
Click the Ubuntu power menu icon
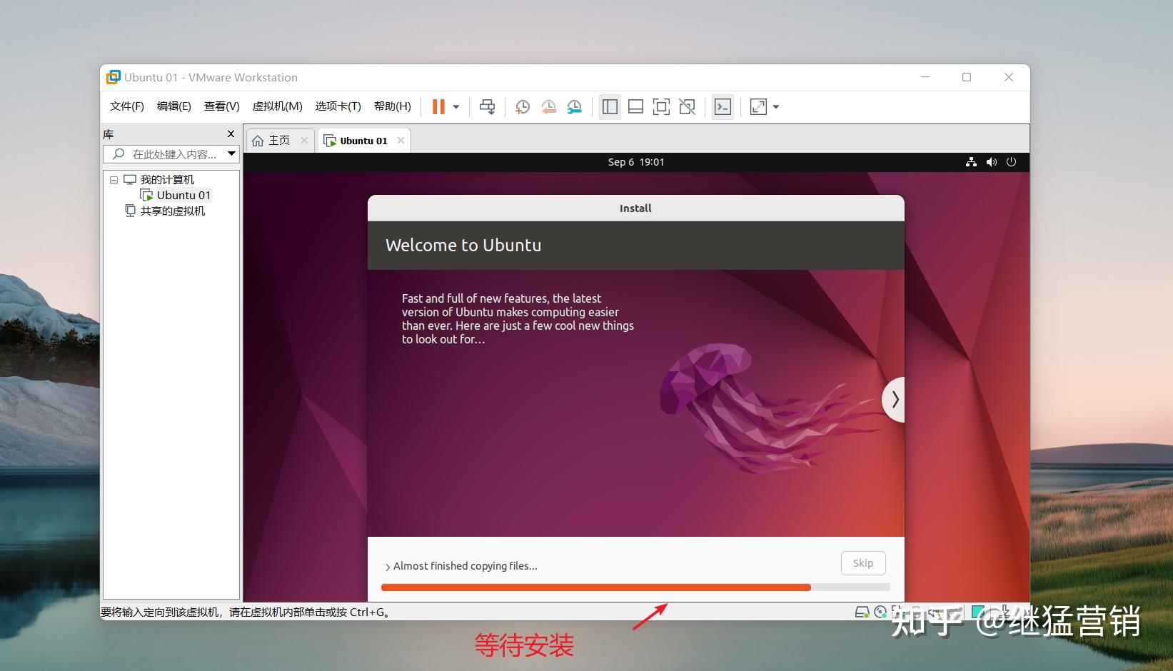tap(1011, 162)
